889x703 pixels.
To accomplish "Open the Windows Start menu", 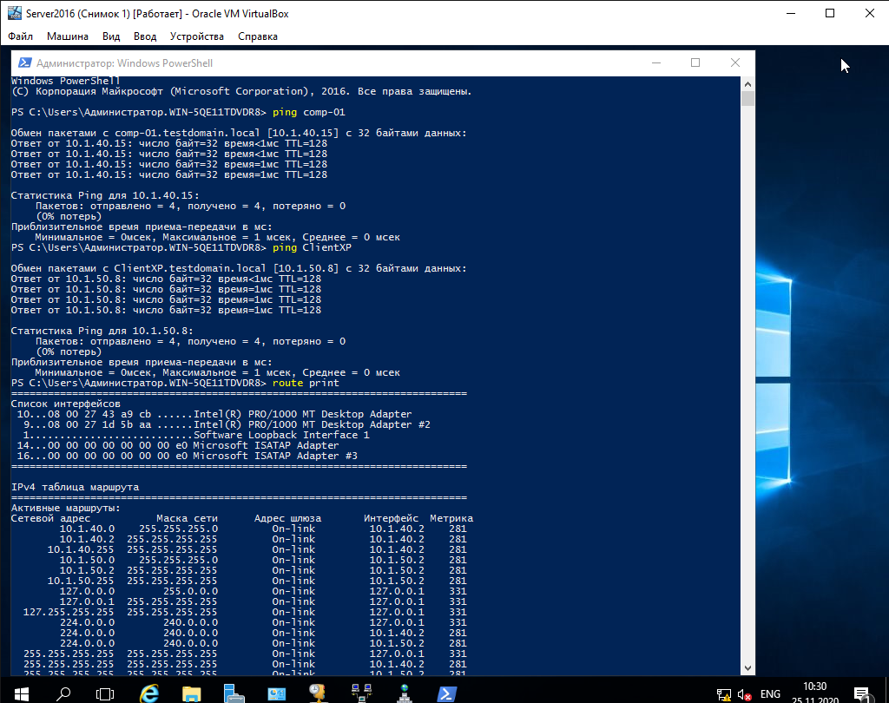I will click(21, 693).
